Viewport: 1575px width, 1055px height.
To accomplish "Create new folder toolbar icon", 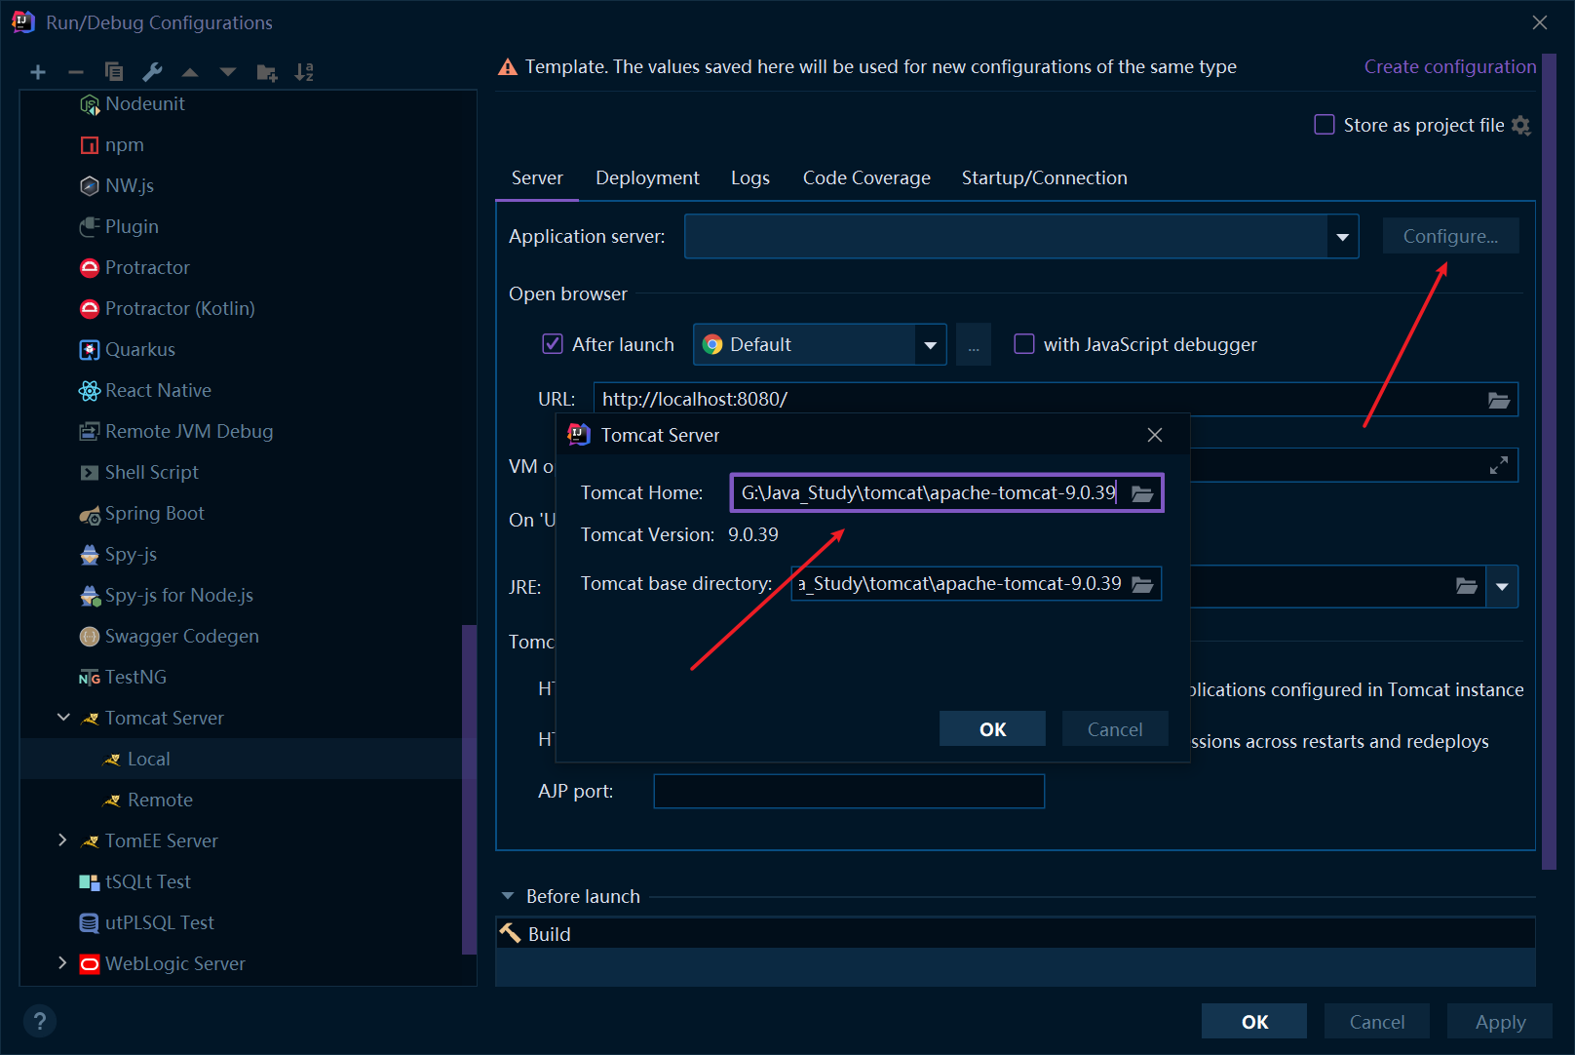I will [x=266, y=72].
